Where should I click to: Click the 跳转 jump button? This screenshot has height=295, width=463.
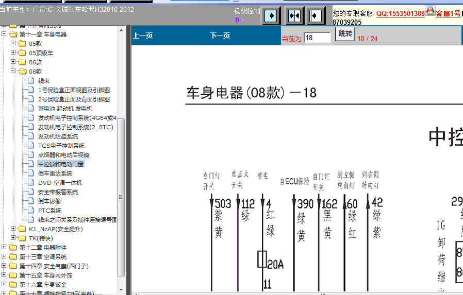[345, 34]
